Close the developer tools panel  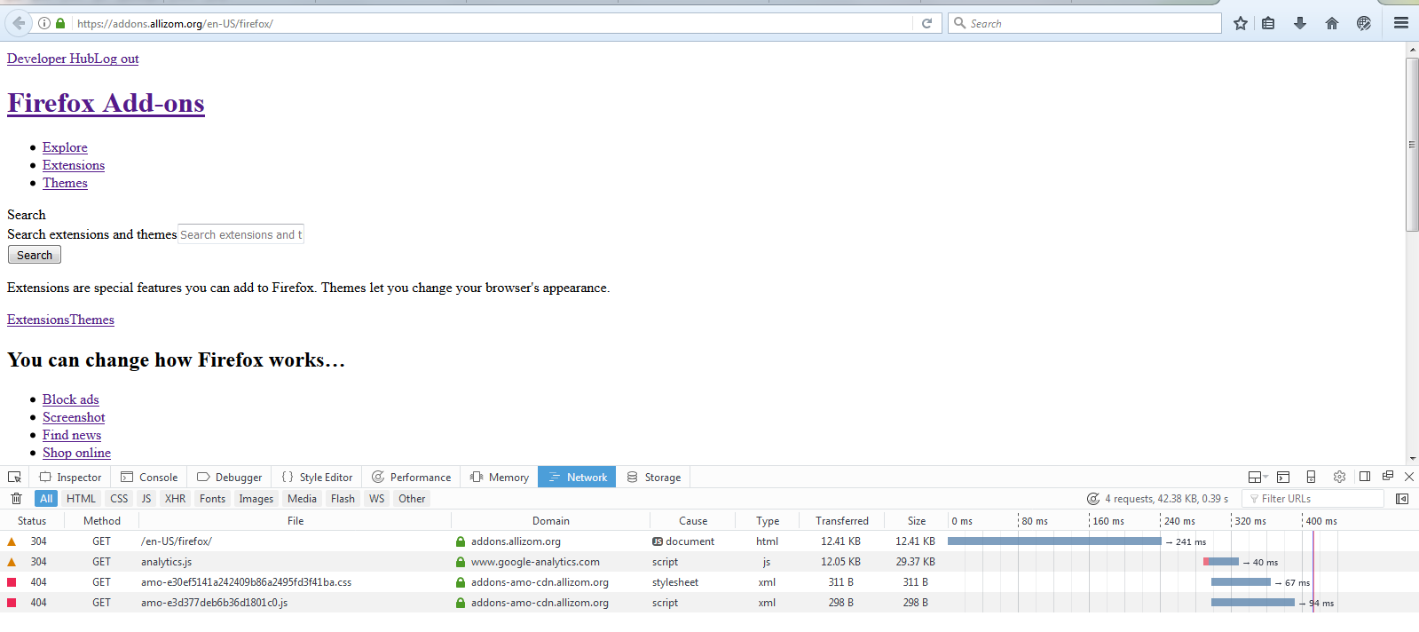[x=1409, y=477]
